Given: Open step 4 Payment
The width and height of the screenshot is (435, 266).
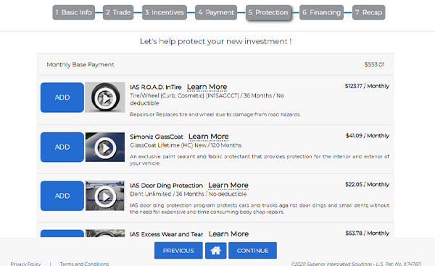Looking at the screenshot, I should tap(216, 12).
